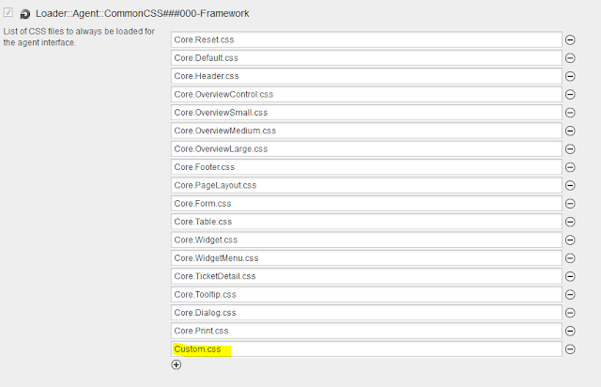Edit the Core.Form.css field
The width and height of the screenshot is (601, 387).
tap(366, 204)
